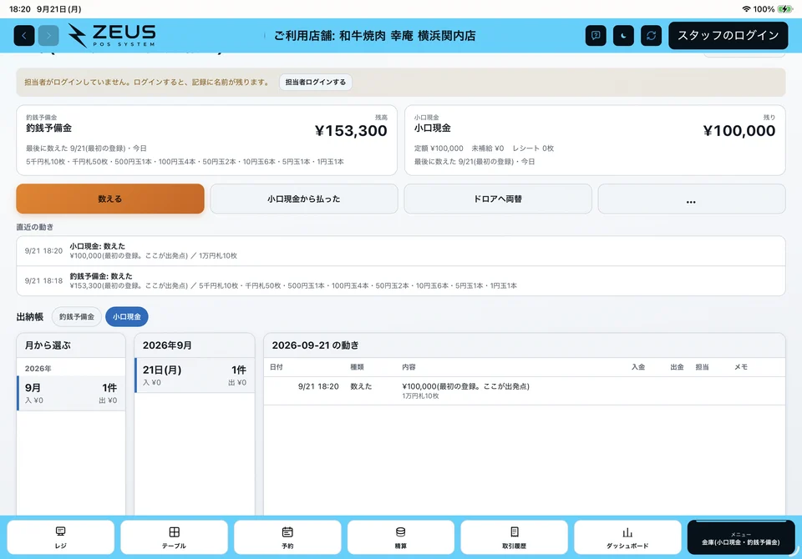Toggle dark mode with the moon icon

623,36
